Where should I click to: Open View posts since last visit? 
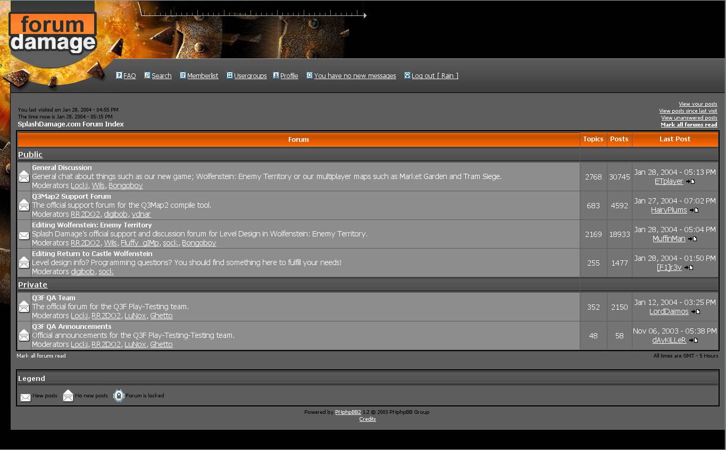[x=688, y=111]
